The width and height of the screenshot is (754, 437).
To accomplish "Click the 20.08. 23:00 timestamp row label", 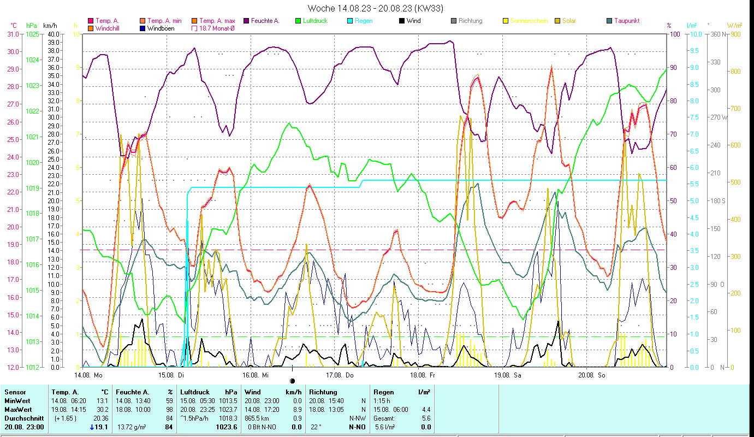I will (x=24, y=427).
